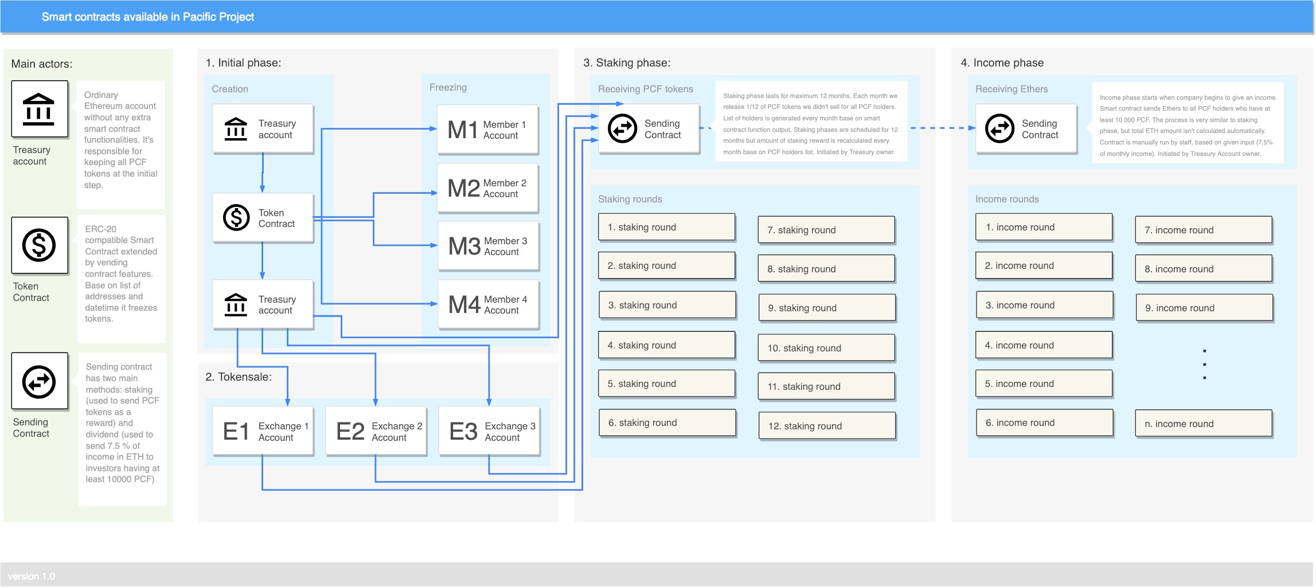Click the Sending Contract icon in Income phase
The image size is (1316, 587).
click(999, 128)
